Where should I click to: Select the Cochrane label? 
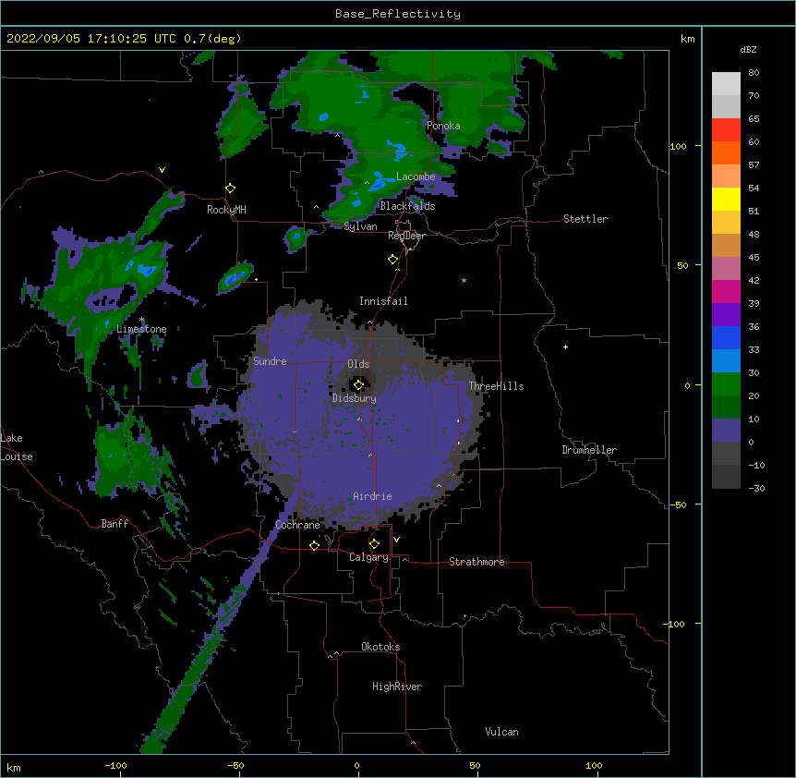[297, 525]
